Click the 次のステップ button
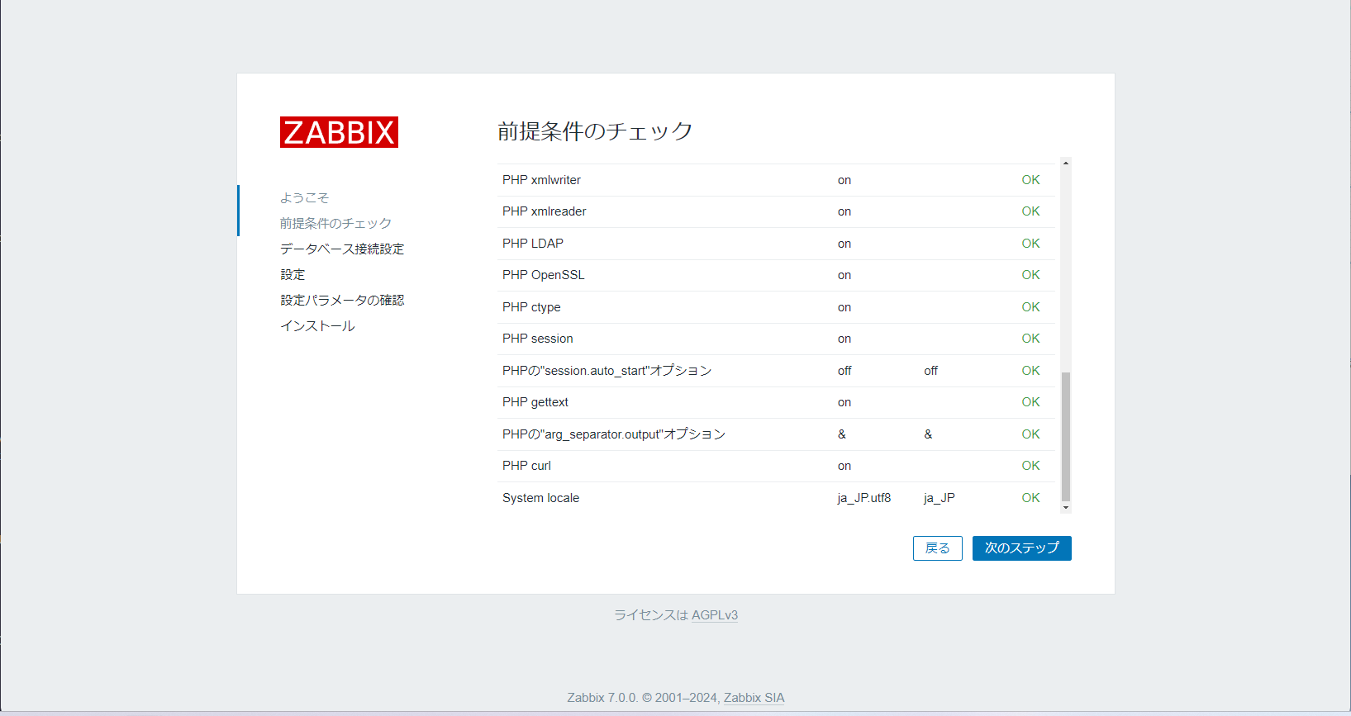Viewport: 1351px width, 716px height. pyautogui.click(x=1021, y=548)
